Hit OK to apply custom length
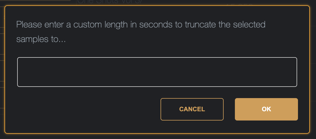The width and height of the screenshot is (316, 139). click(x=266, y=109)
